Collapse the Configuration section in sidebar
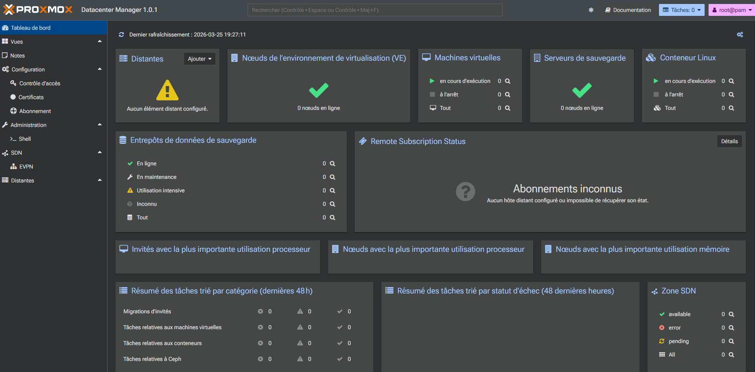 [100, 69]
